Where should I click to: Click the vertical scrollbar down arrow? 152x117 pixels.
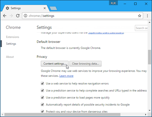(150, 110)
